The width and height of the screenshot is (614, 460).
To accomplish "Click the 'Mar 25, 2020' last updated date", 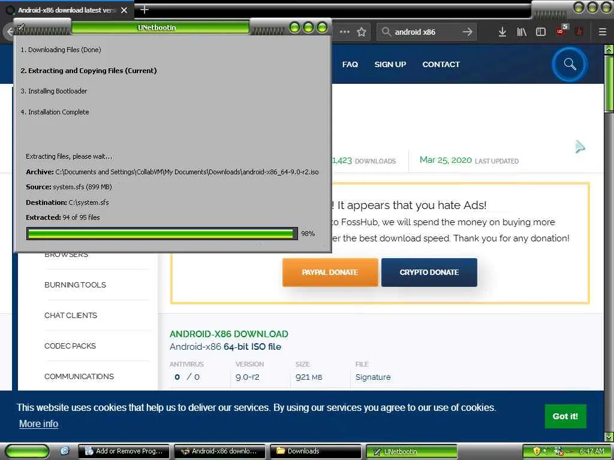I will click(x=446, y=160).
